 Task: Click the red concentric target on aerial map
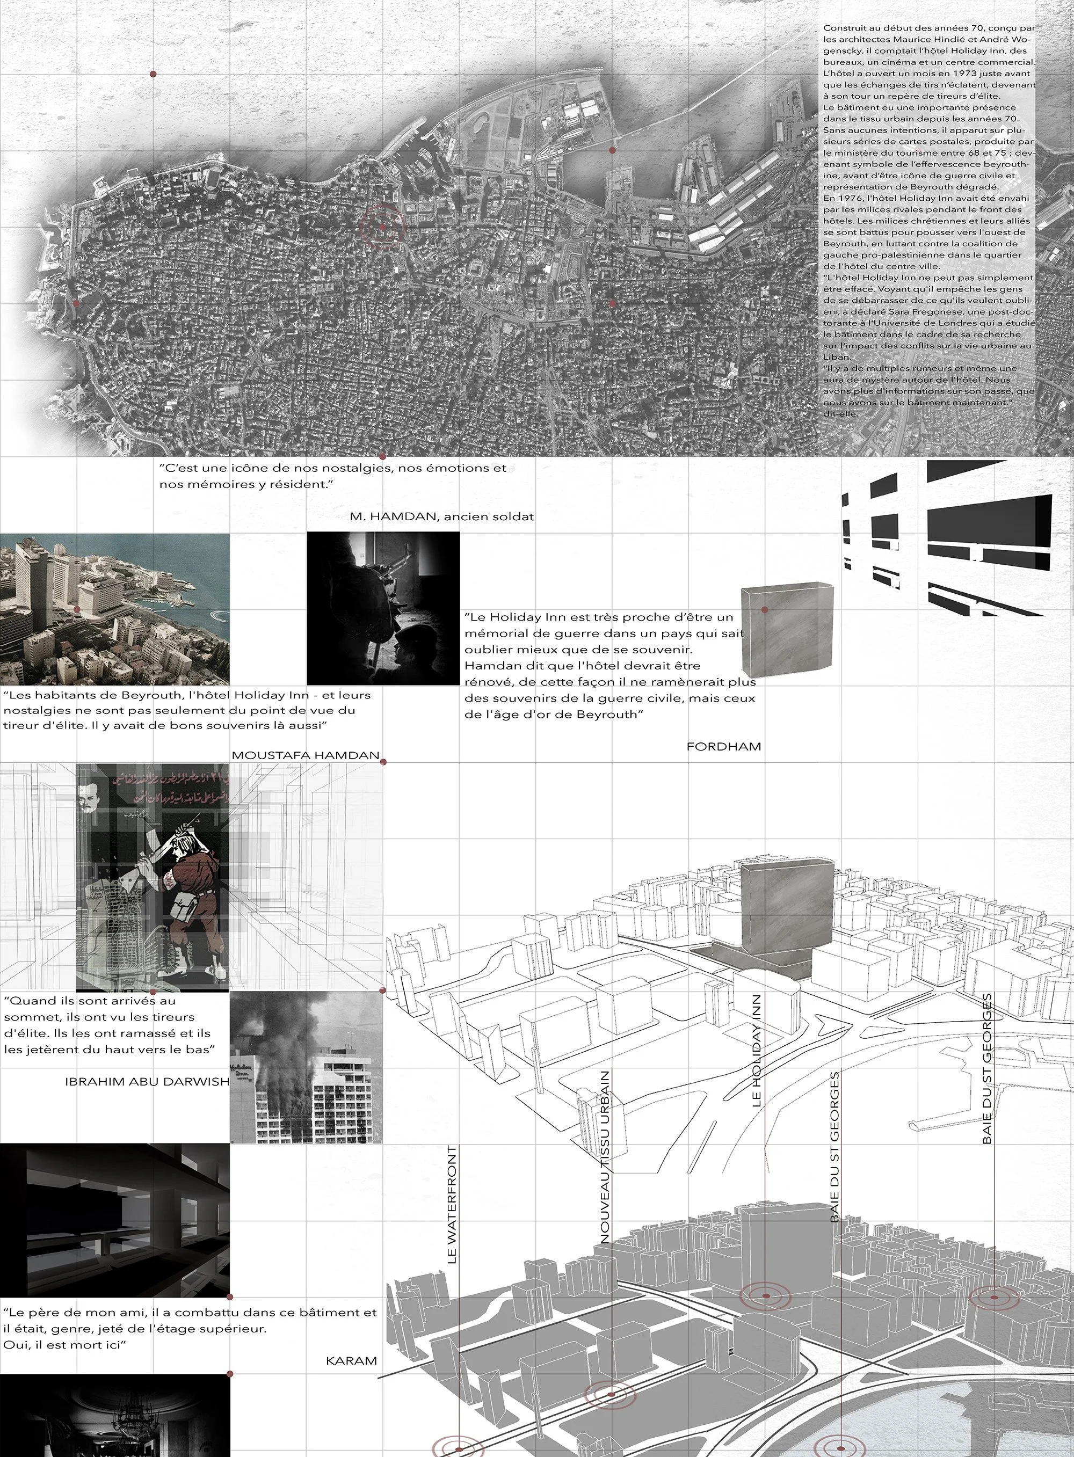383,227
